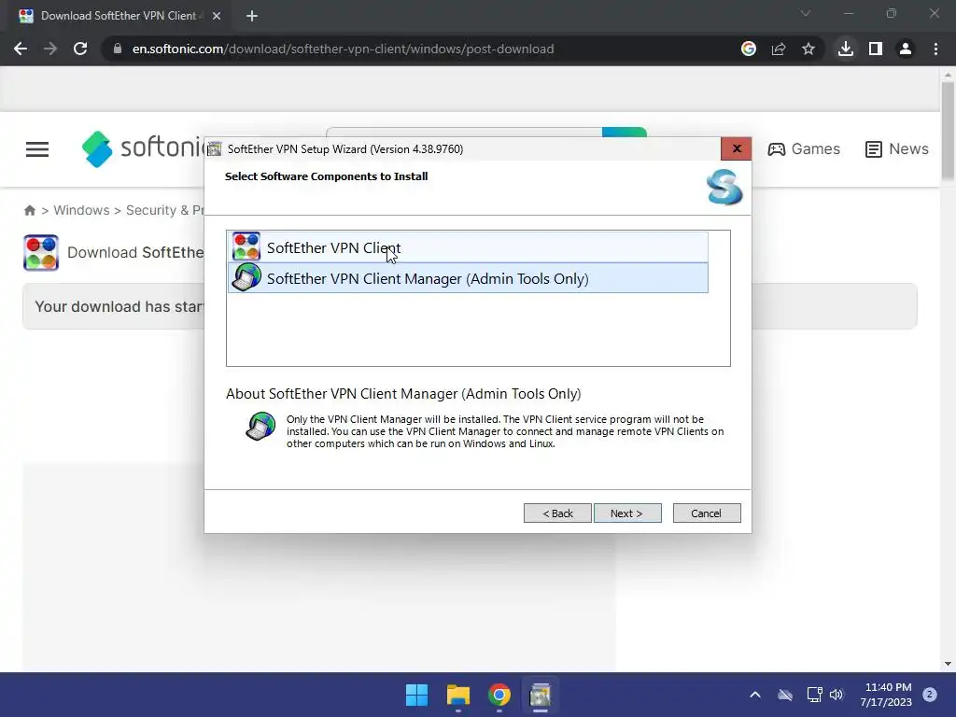Screen dimensions: 956x717
Task: Cancel the SoftEther setup wizard
Action: pyautogui.click(x=707, y=513)
